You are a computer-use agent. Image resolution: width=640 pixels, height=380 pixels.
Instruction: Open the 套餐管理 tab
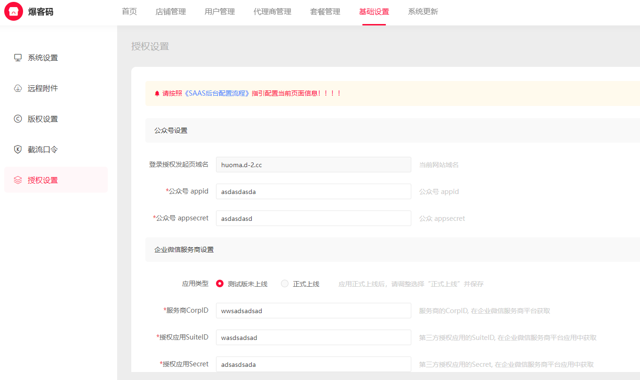pyautogui.click(x=325, y=12)
